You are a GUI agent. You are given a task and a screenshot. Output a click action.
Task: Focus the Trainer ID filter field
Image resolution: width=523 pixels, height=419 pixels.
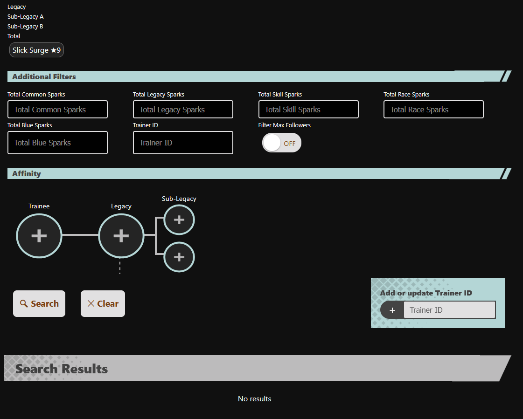point(183,143)
